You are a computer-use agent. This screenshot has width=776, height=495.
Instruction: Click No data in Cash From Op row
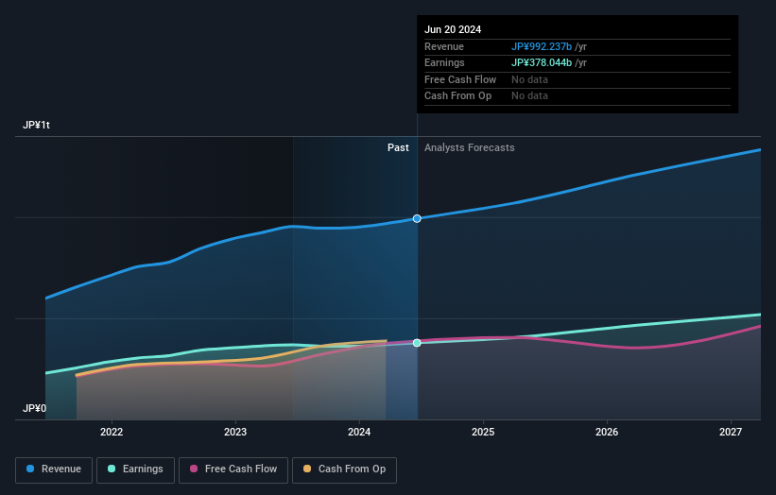pos(529,96)
